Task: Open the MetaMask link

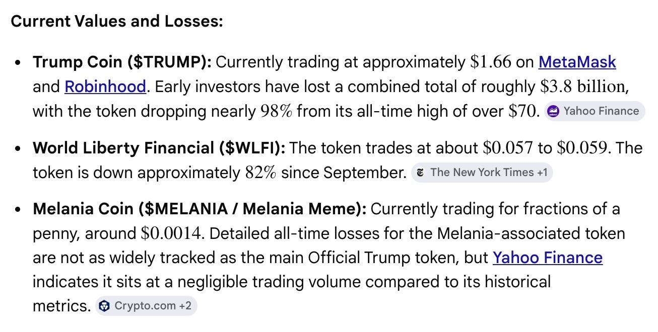Action: 577,62
